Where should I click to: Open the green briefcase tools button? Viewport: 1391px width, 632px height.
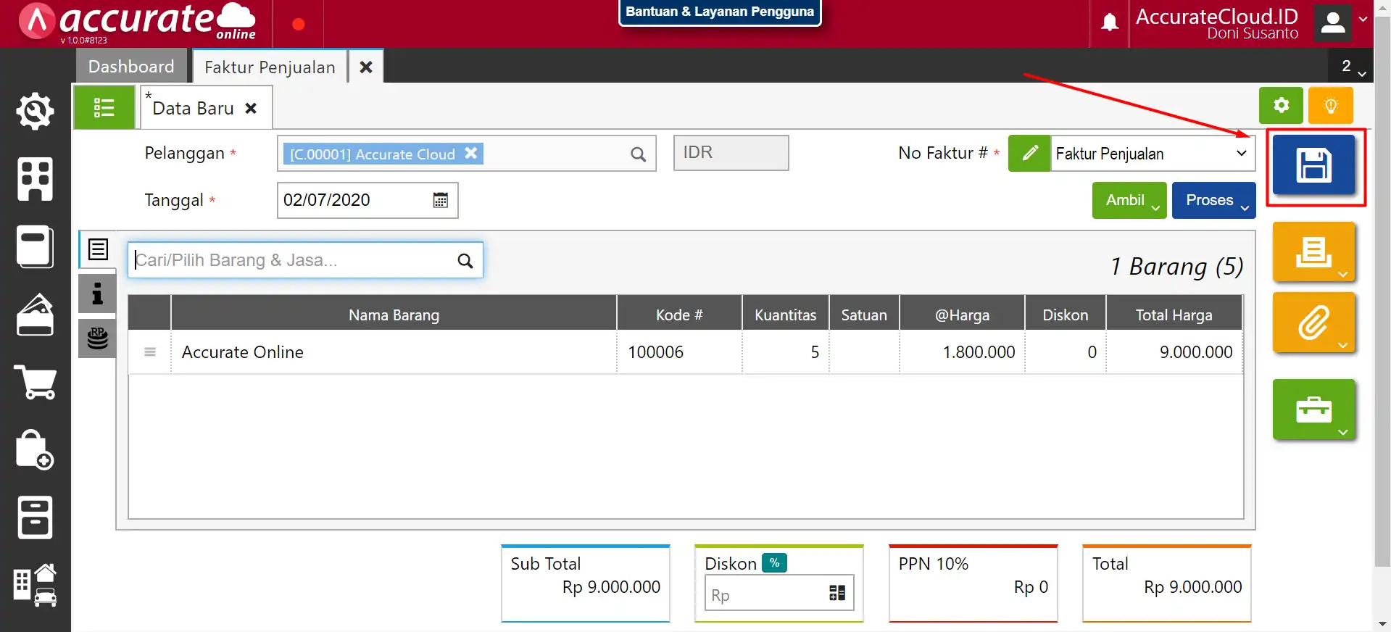click(1313, 409)
